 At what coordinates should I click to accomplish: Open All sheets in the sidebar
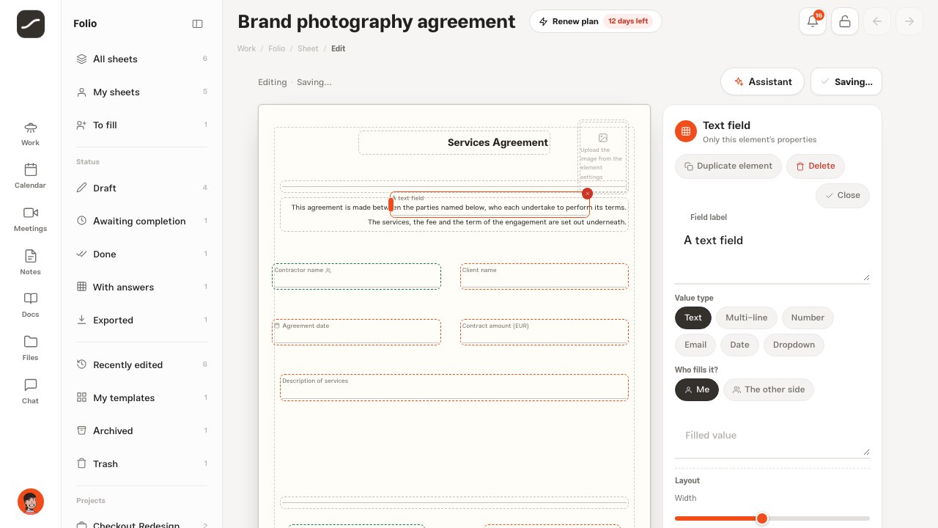point(142,59)
